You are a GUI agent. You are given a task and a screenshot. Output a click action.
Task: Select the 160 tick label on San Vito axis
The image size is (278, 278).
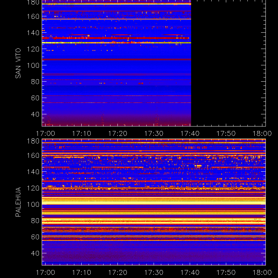point(33,16)
